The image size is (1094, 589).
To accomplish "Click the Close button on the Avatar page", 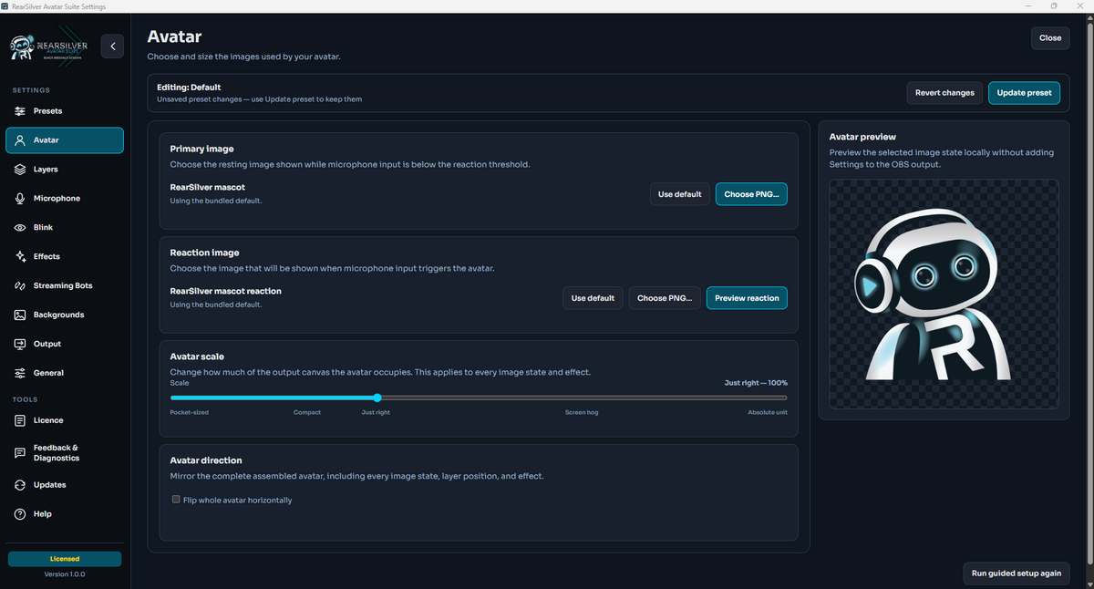I will 1050,38.
